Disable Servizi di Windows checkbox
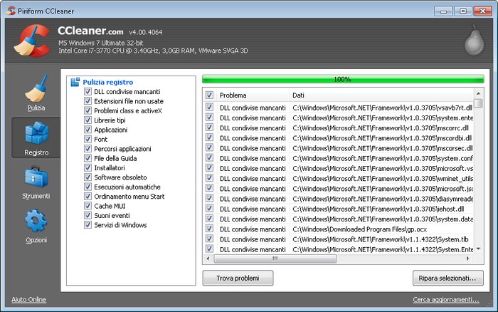Image resolution: width=498 pixels, height=312 pixels. (x=88, y=225)
